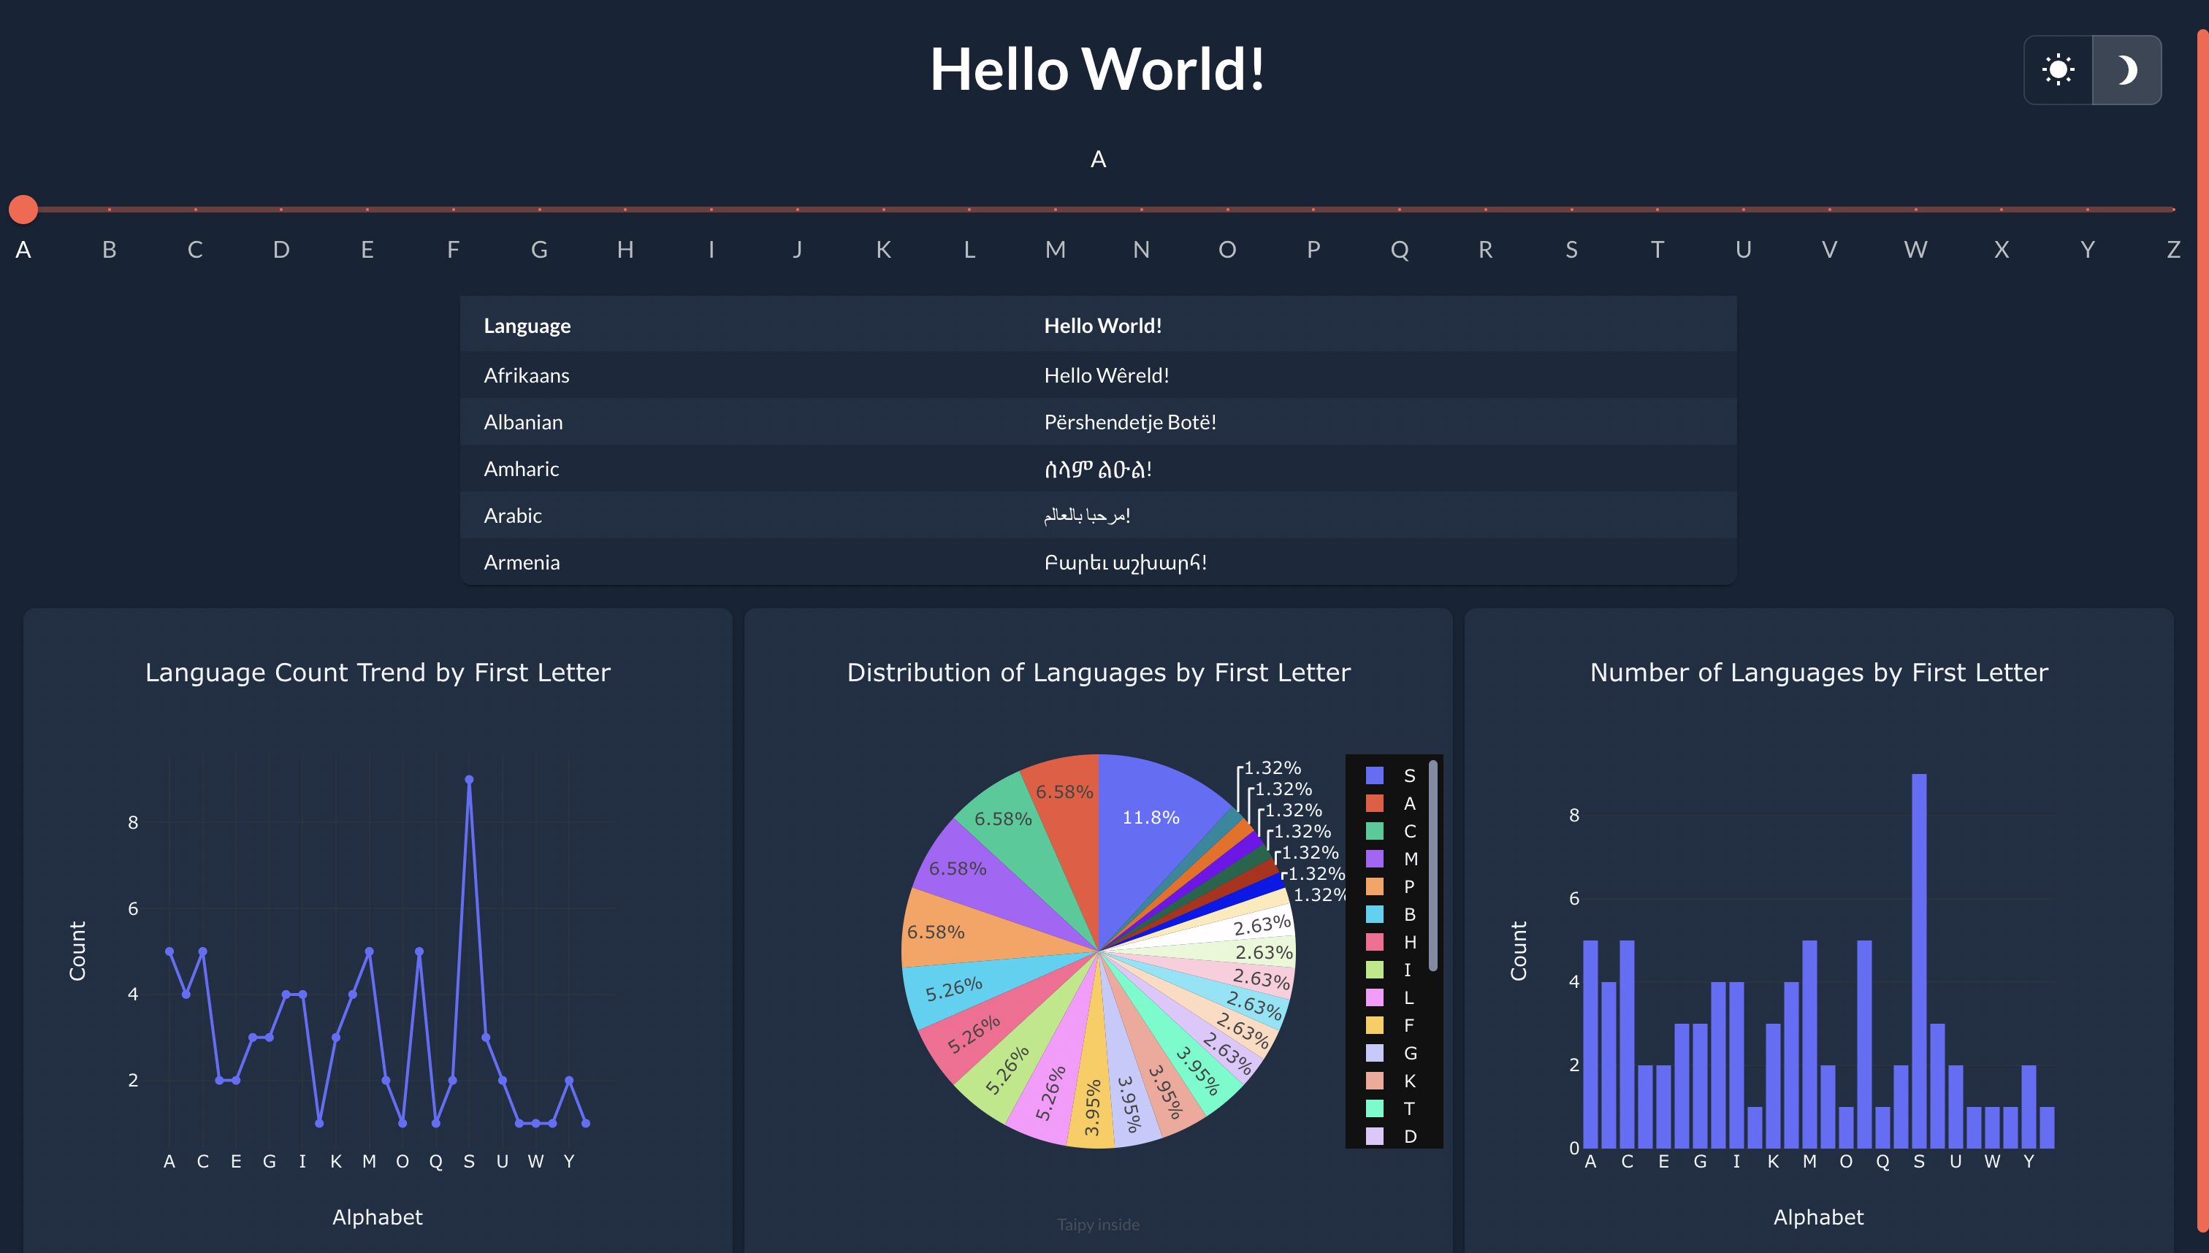Click the tallest bar for letter S
Image resolution: width=2209 pixels, height=1253 pixels.
(x=1919, y=959)
